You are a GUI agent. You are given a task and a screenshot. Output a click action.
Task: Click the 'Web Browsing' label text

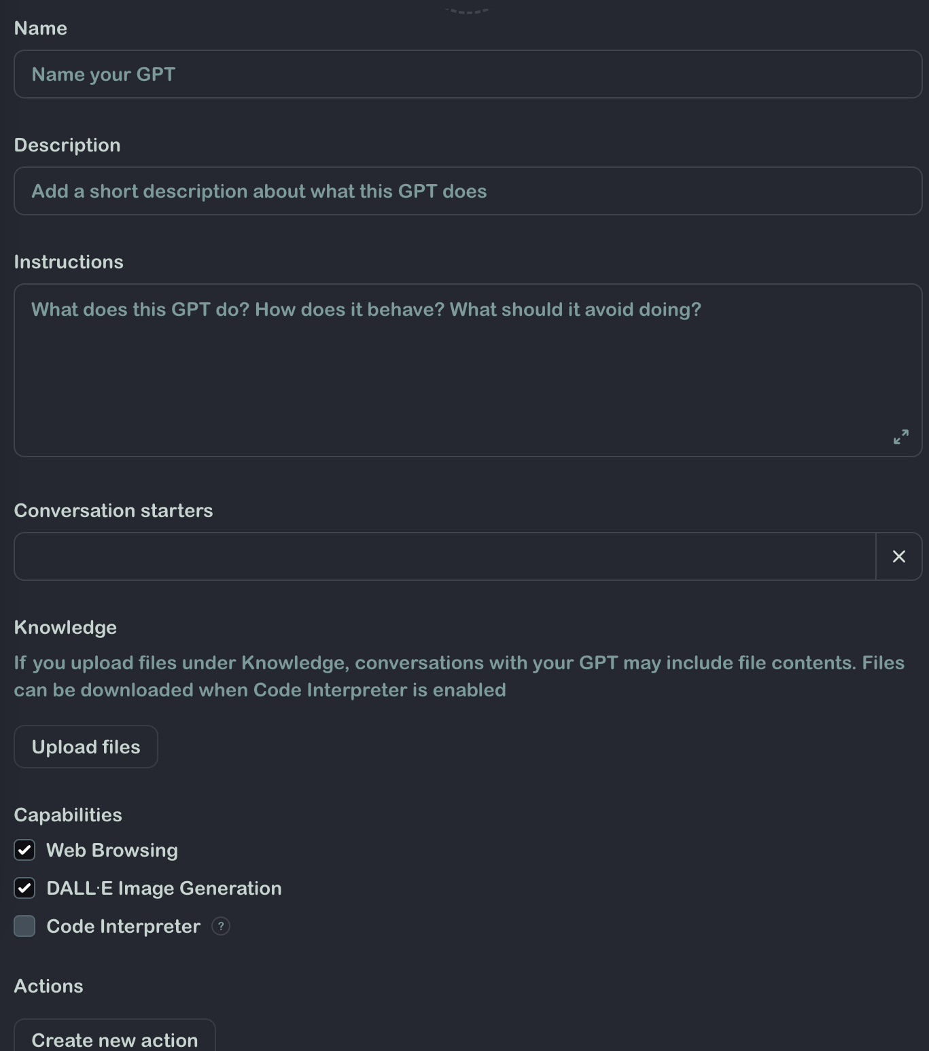coord(112,850)
